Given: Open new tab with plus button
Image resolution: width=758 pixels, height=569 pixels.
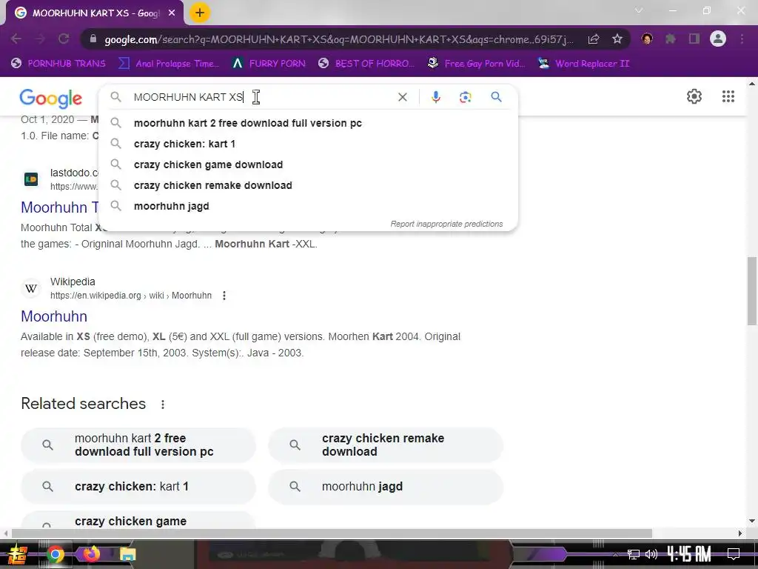Looking at the screenshot, I should (200, 13).
